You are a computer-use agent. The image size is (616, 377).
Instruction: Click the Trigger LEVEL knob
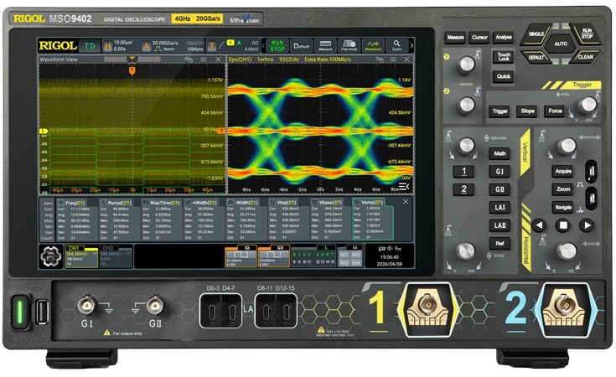click(588, 106)
